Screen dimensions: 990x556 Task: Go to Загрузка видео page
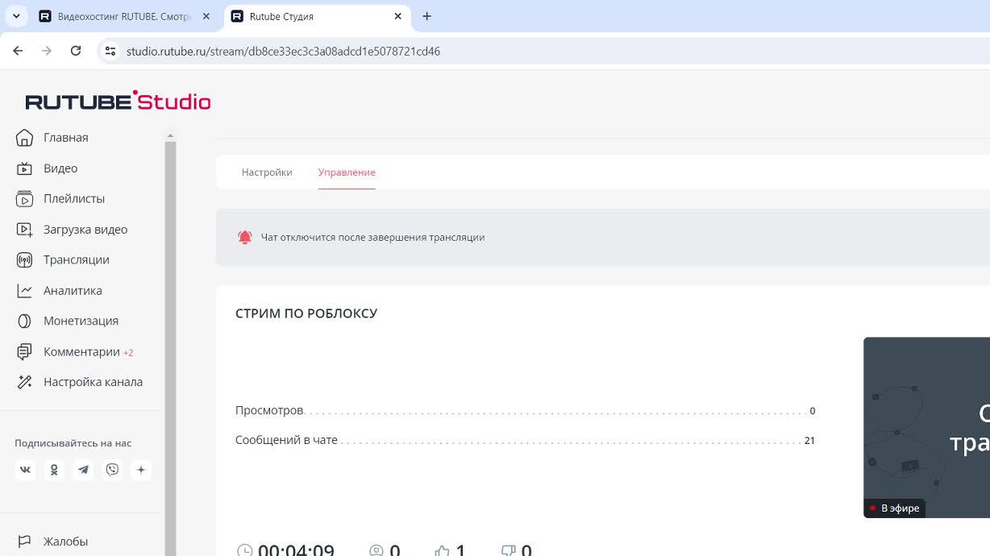tap(85, 230)
